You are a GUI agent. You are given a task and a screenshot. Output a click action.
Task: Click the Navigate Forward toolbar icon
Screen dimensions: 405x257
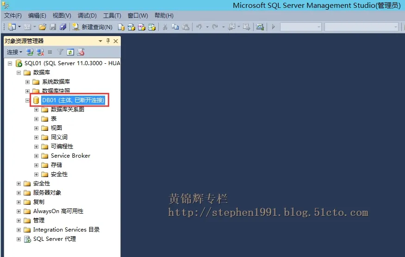(x=246, y=27)
